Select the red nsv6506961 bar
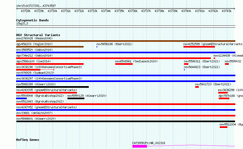This screenshot has height=149, width=243. click(124, 64)
